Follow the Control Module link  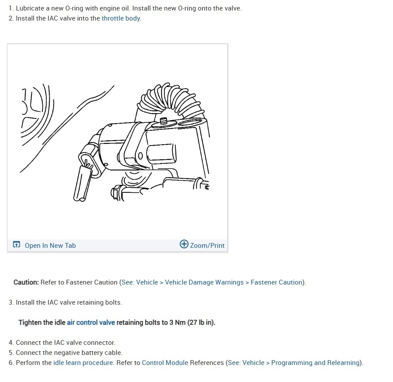[x=165, y=363]
